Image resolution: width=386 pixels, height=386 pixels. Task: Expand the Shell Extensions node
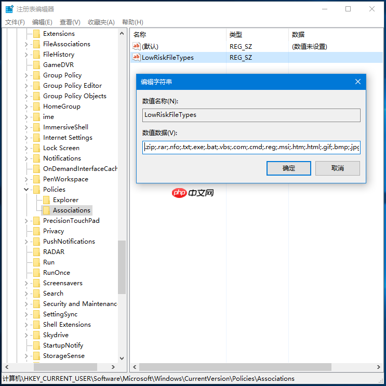pos(26,325)
